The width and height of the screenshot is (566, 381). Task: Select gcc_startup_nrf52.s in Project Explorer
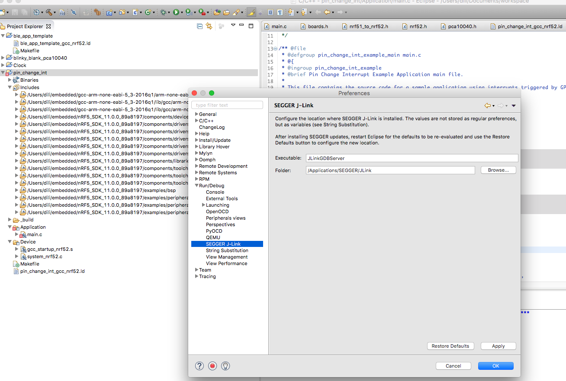coord(50,249)
